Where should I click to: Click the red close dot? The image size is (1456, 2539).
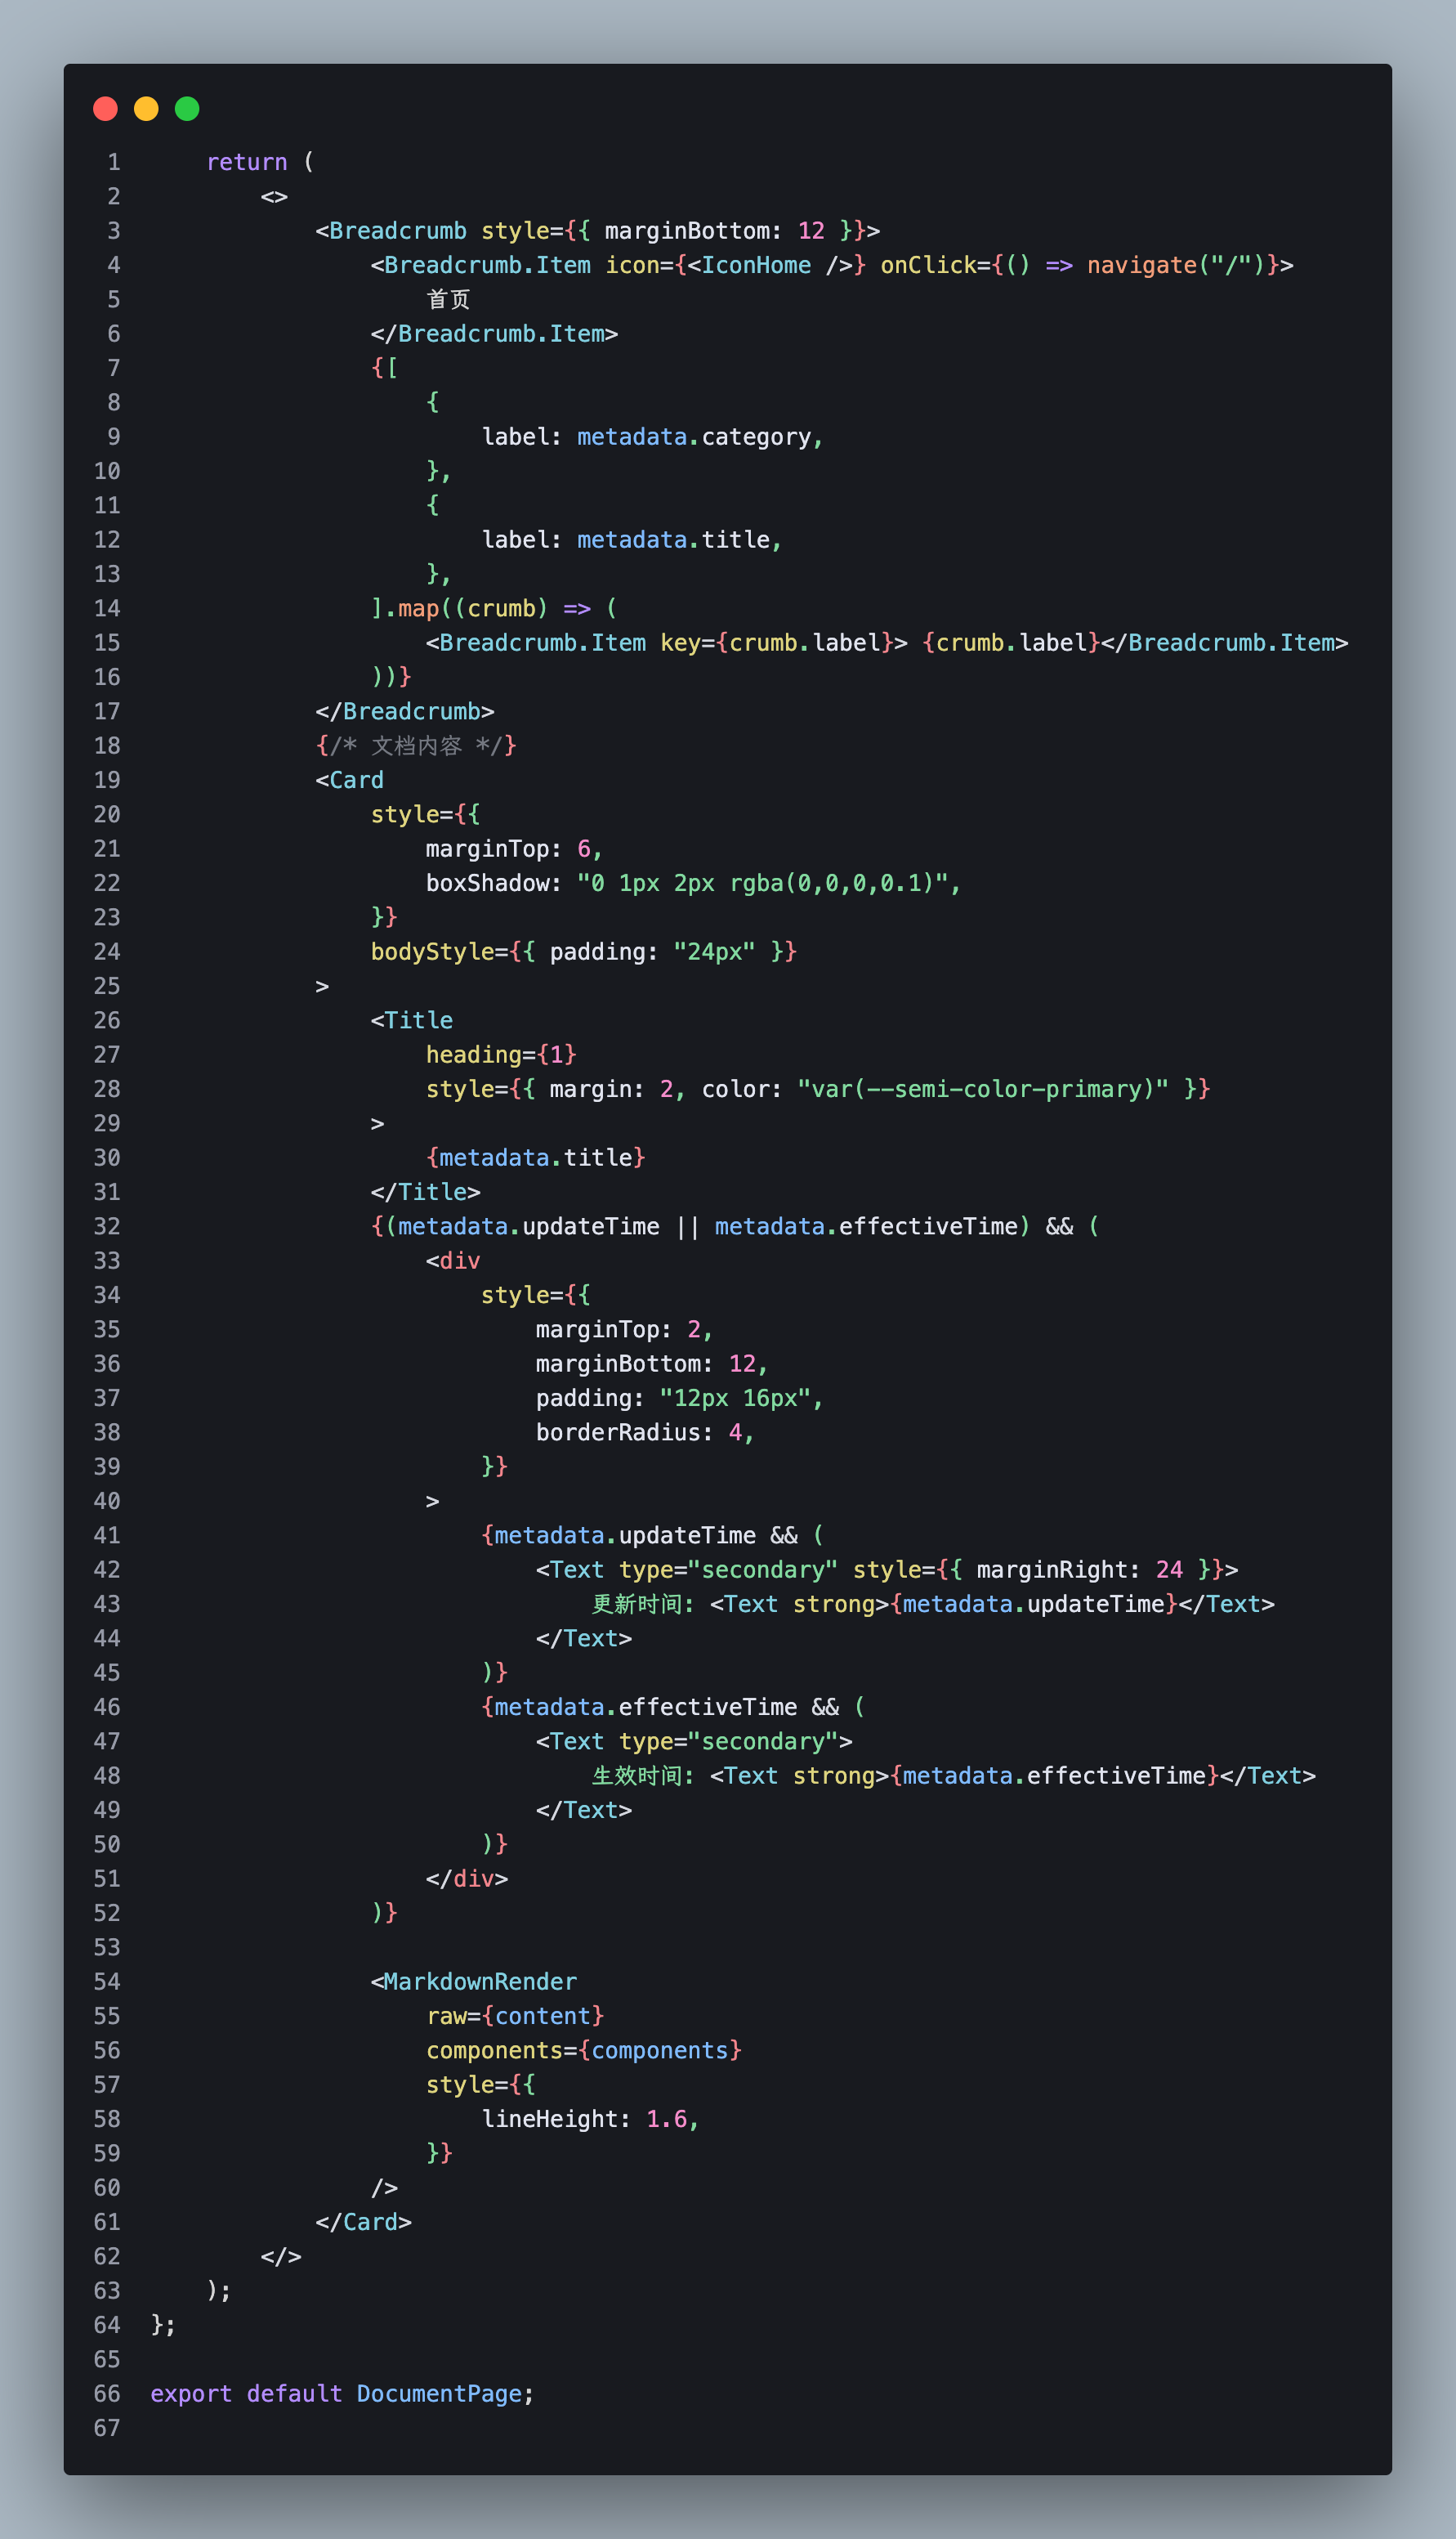point(105,109)
